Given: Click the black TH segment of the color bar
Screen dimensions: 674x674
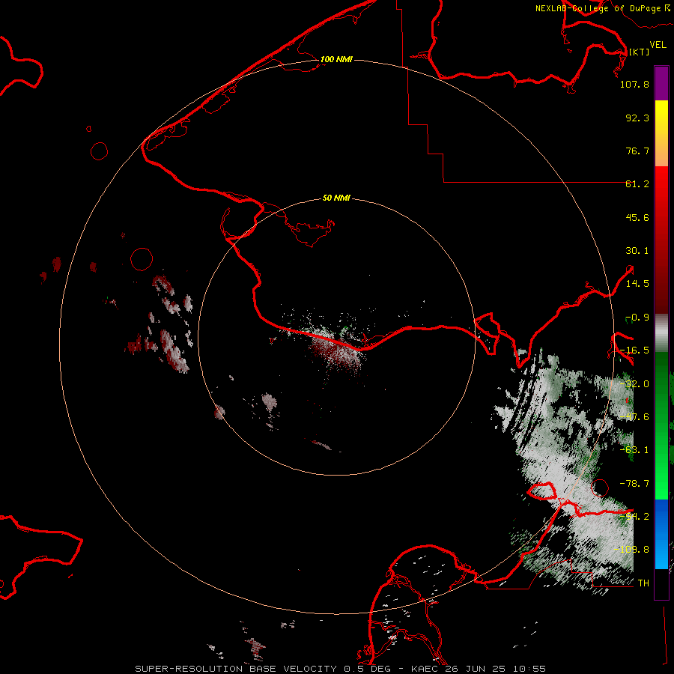Looking at the screenshot, I should point(661,583).
